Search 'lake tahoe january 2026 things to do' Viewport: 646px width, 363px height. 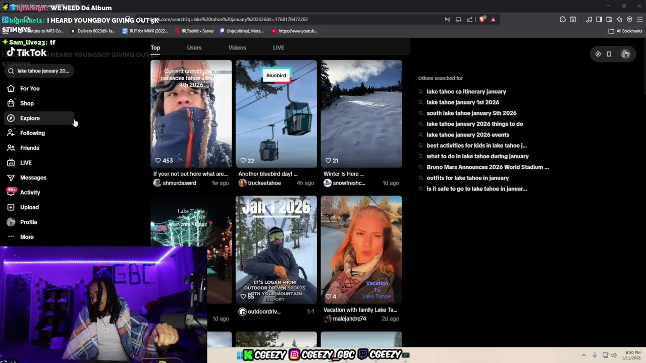pos(475,124)
